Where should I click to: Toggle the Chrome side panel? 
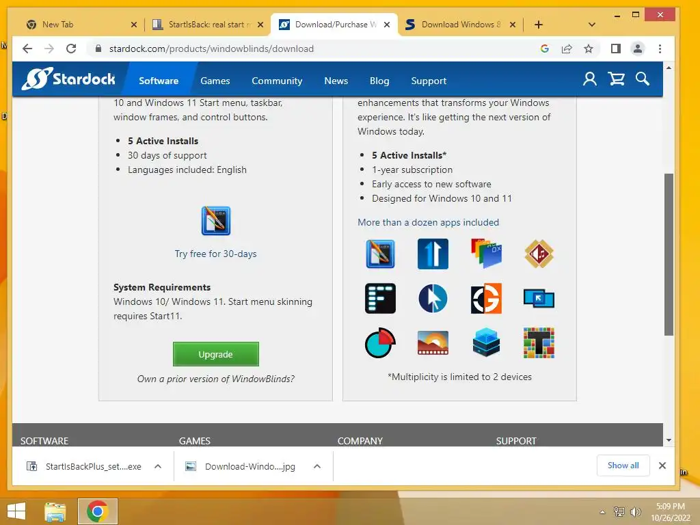(616, 49)
